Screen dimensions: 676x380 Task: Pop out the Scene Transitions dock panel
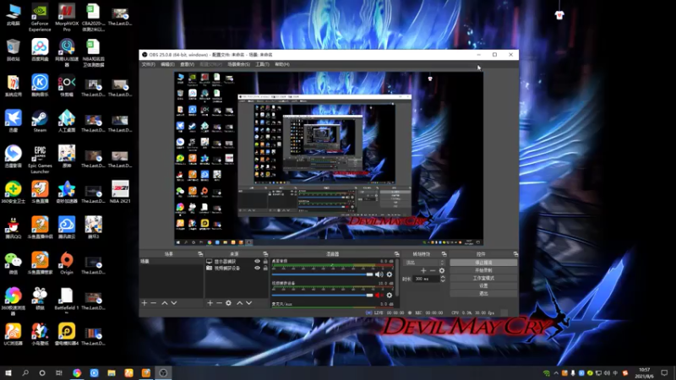(x=444, y=254)
